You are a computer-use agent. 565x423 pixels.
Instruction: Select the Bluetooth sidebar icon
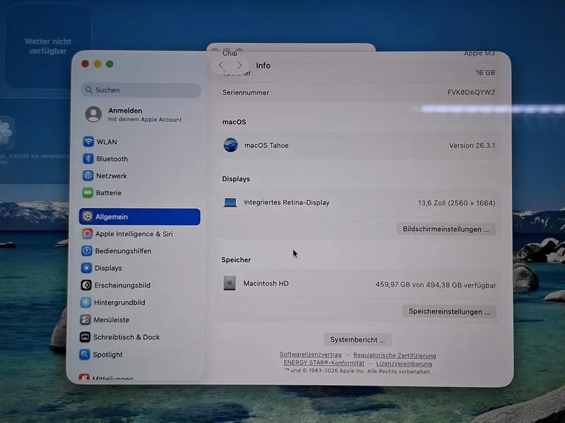[x=88, y=159]
